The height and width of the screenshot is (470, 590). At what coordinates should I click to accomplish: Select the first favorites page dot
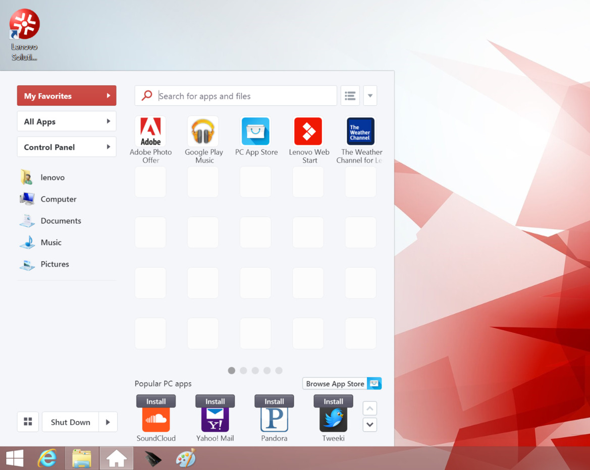[232, 370]
